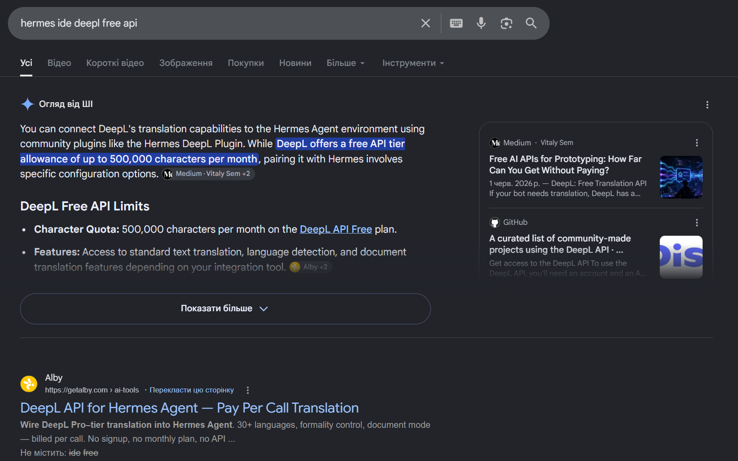Switch to the 'Відео' tab
Screen dimensions: 738x461
(x=59, y=63)
